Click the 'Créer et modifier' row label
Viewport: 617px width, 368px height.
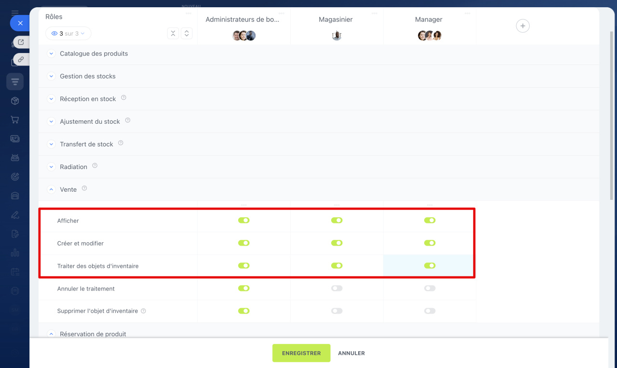[x=80, y=243]
